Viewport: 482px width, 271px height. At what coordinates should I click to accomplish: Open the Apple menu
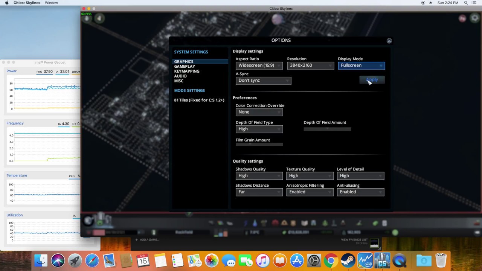click(x=7, y=3)
